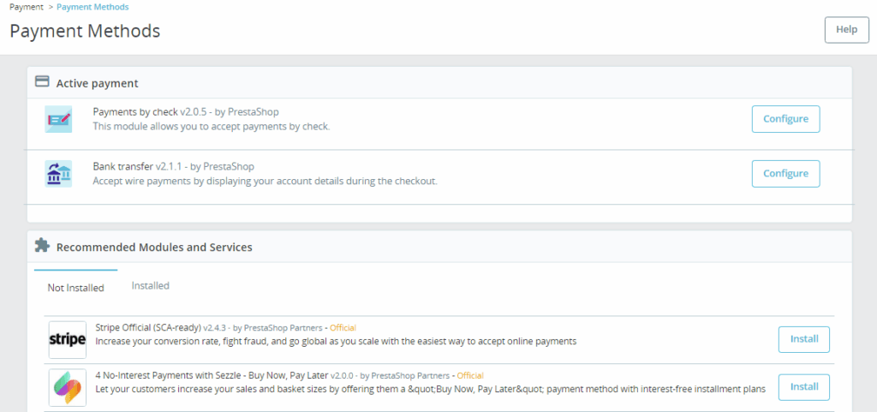The width and height of the screenshot is (877, 412).
Task: Click the Payments by check module icon
Action: (x=58, y=119)
